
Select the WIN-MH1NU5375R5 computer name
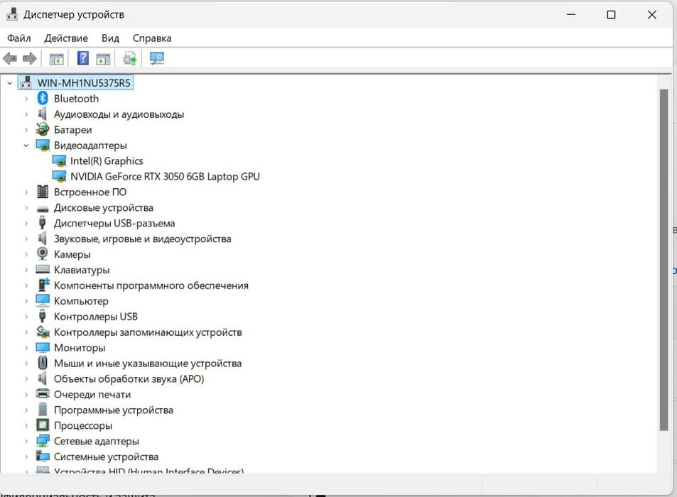84,83
